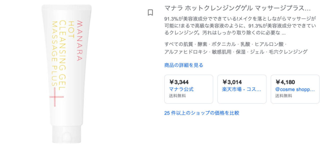Open the 商品の詳細を見る link
329x150 pixels.
tap(183, 65)
